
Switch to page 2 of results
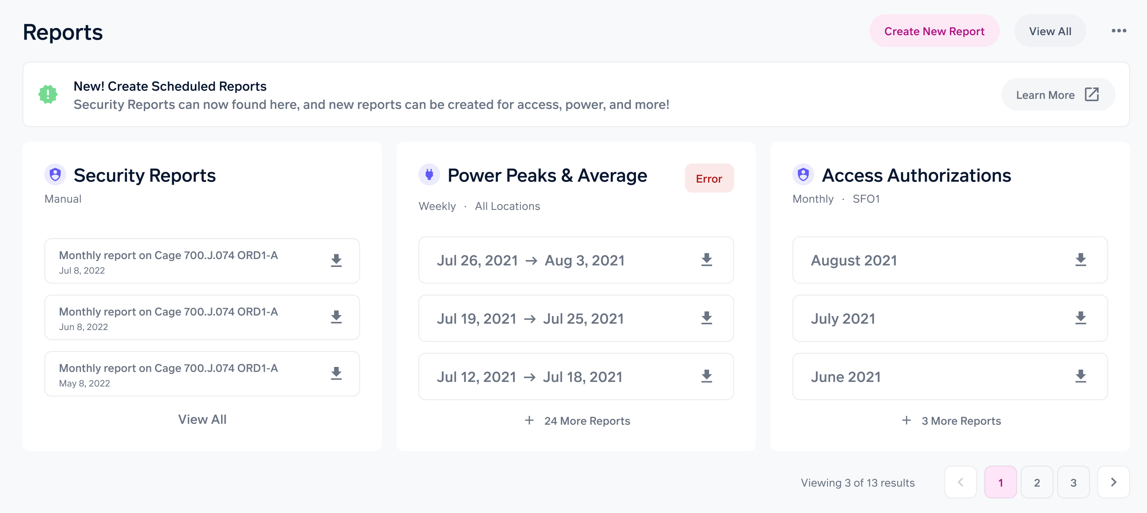click(1037, 482)
